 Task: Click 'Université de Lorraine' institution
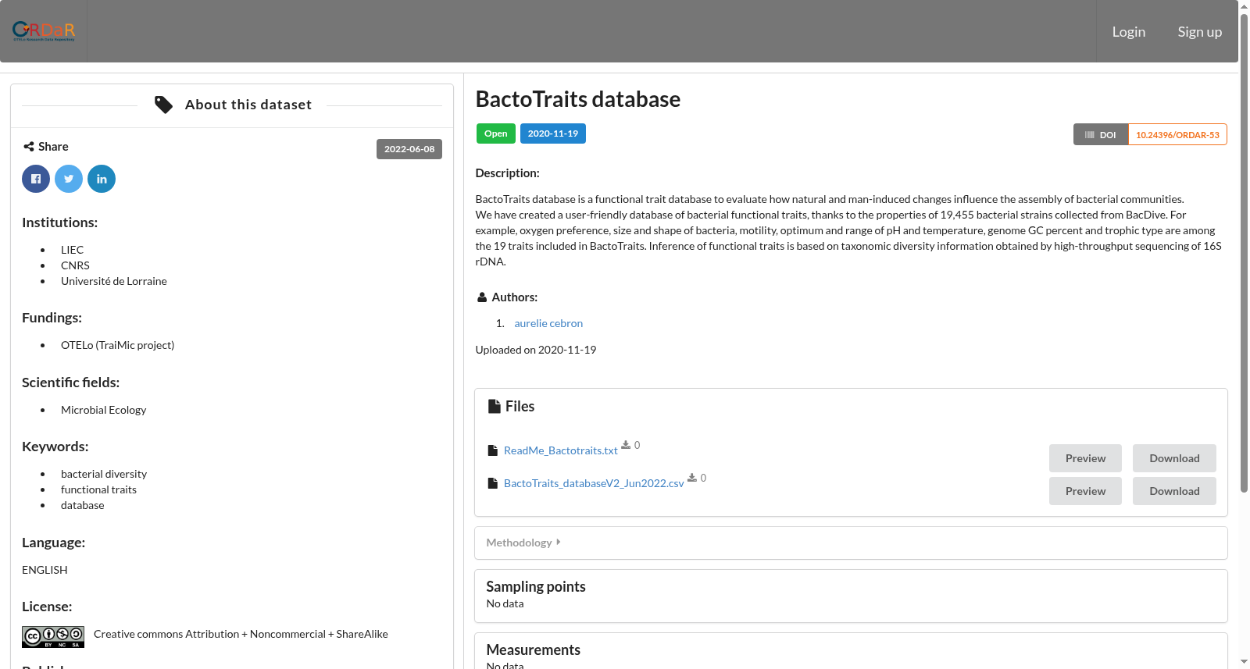pyautogui.click(x=114, y=281)
